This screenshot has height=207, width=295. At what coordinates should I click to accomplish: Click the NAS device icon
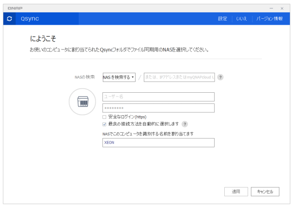pos(83,101)
